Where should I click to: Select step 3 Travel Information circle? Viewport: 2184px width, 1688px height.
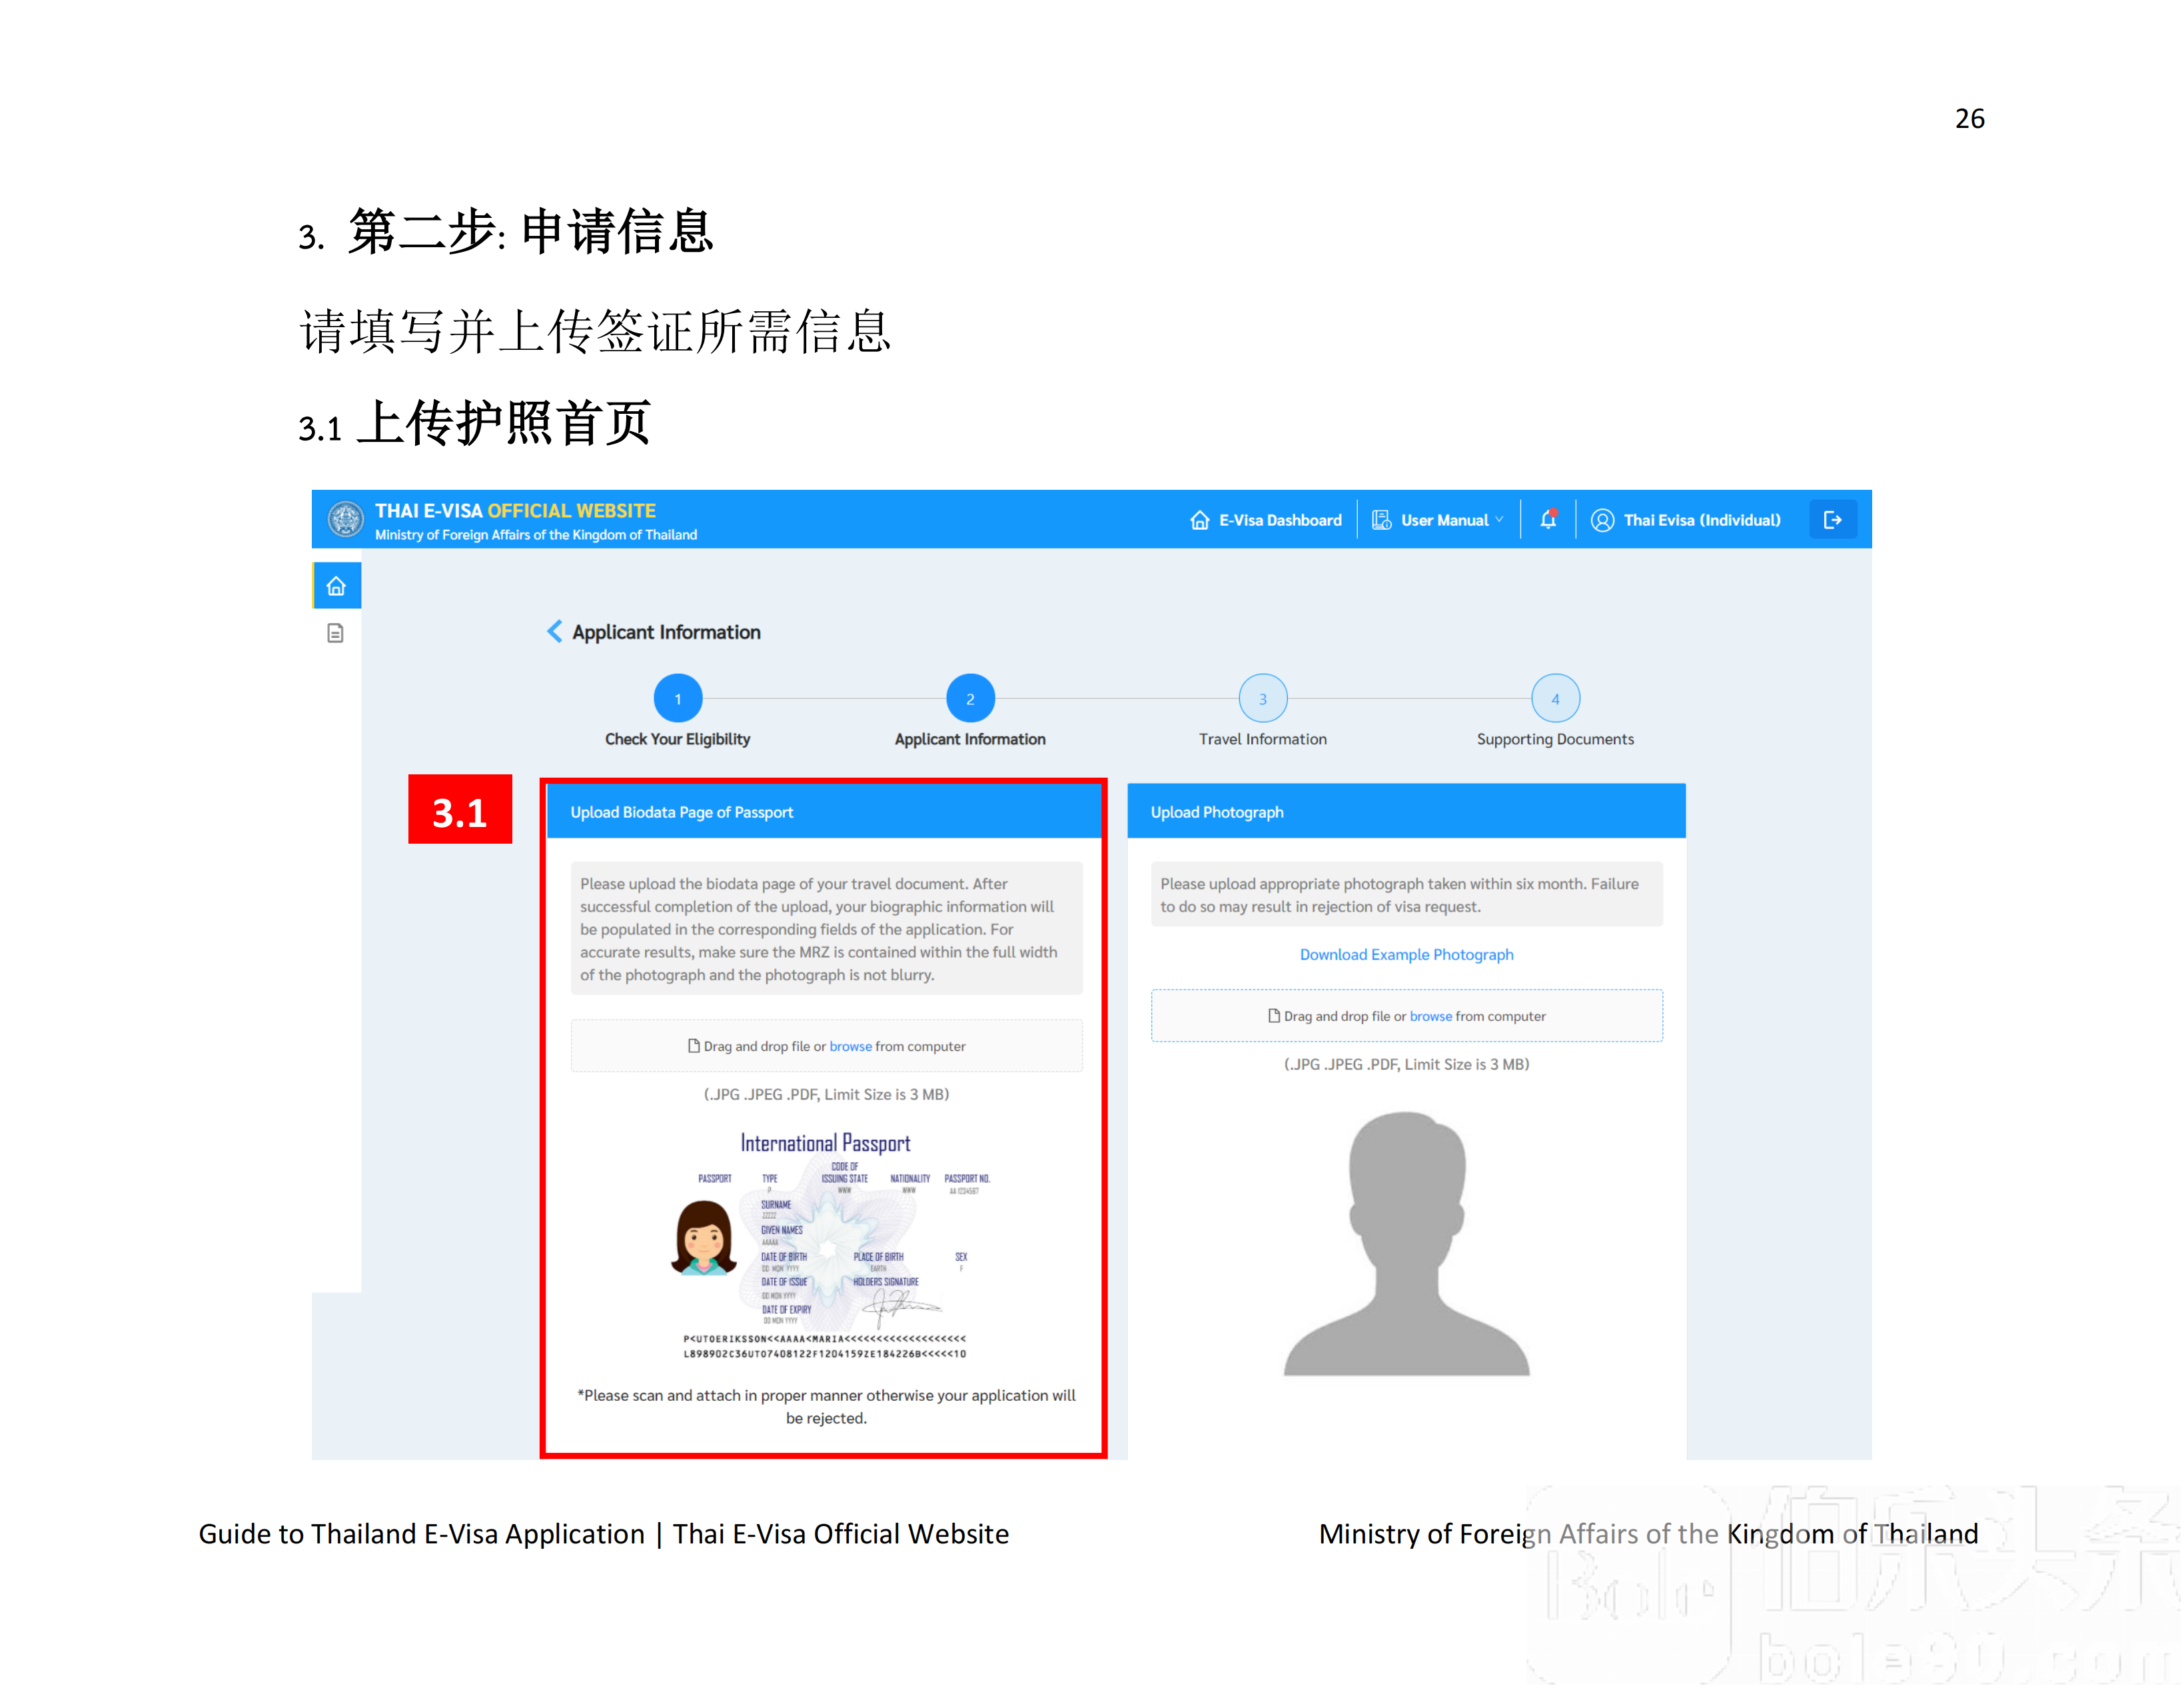point(1262,697)
